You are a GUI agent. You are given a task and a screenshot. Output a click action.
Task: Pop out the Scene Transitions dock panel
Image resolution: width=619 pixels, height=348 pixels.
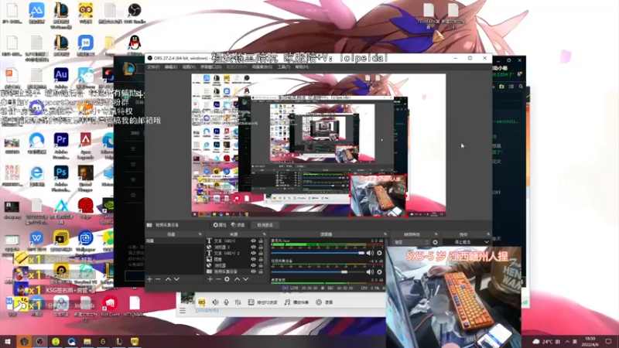(436, 234)
